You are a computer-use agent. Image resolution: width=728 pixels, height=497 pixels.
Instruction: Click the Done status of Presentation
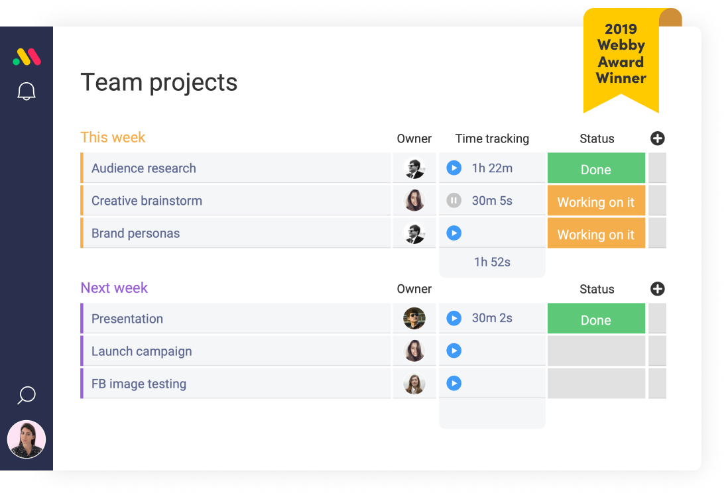click(595, 319)
